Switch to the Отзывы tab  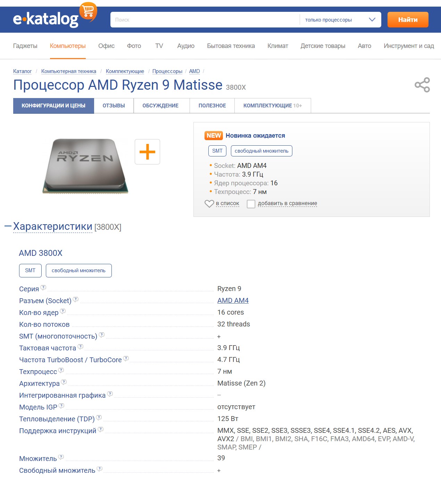point(114,106)
